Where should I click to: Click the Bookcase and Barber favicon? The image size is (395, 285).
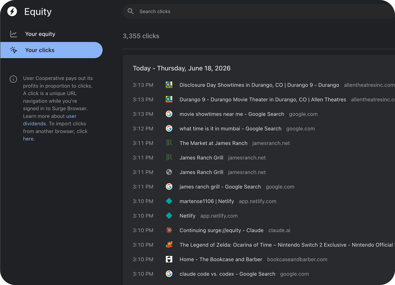tap(169, 259)
